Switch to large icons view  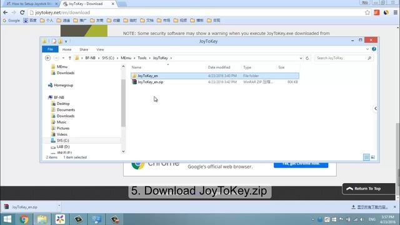(x=373, y=157)
